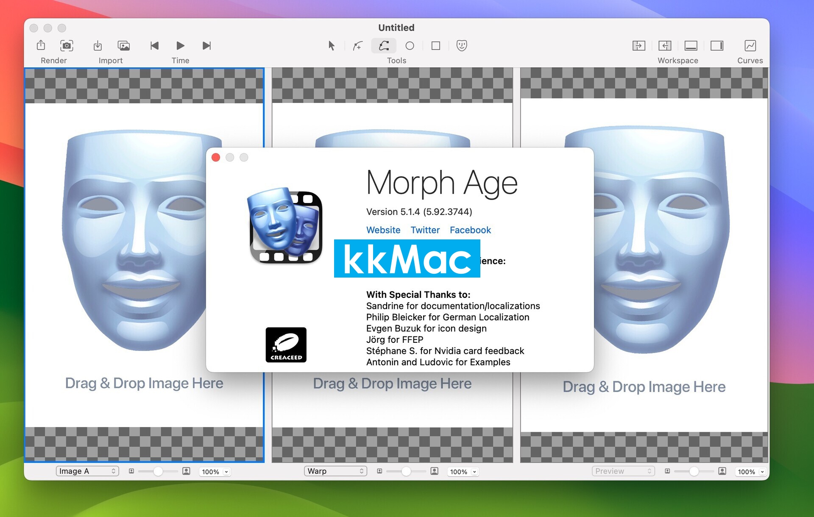Select the rectangle shape tool

[435, 45]
